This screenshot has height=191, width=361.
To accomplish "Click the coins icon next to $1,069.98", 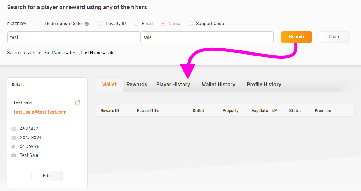I will (x=13, y=146).
